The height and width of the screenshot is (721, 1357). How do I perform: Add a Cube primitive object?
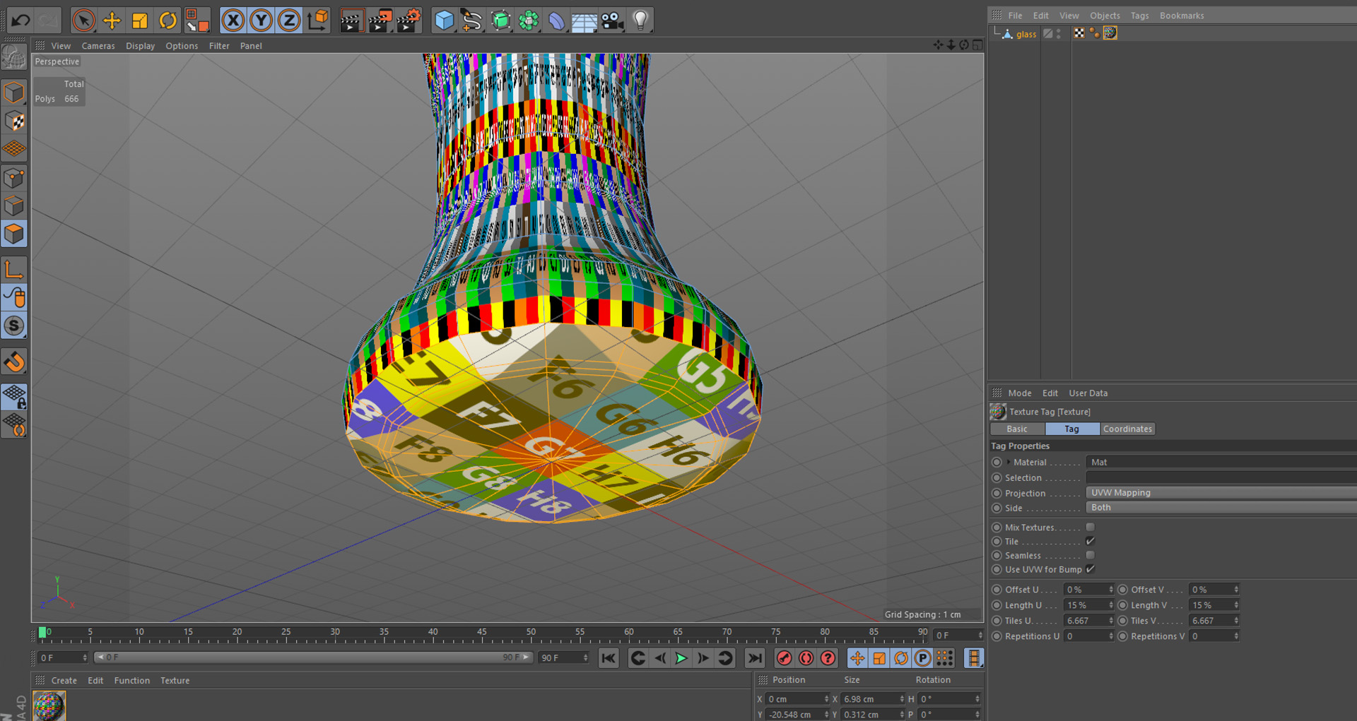point(444,20)
